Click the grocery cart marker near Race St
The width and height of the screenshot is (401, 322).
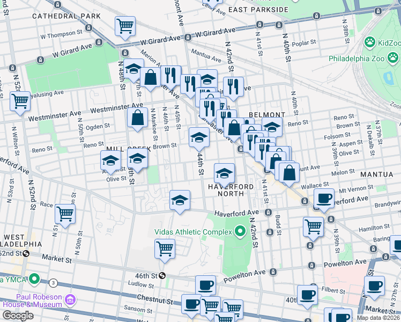coord(65,216)
